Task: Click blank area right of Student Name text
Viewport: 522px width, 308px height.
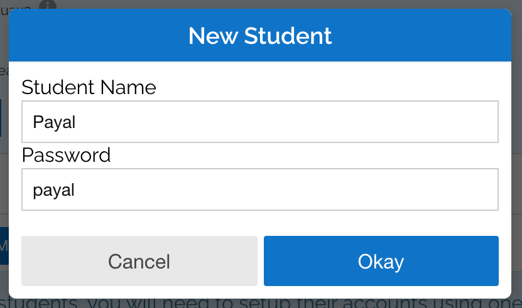Action: point(286,122)
